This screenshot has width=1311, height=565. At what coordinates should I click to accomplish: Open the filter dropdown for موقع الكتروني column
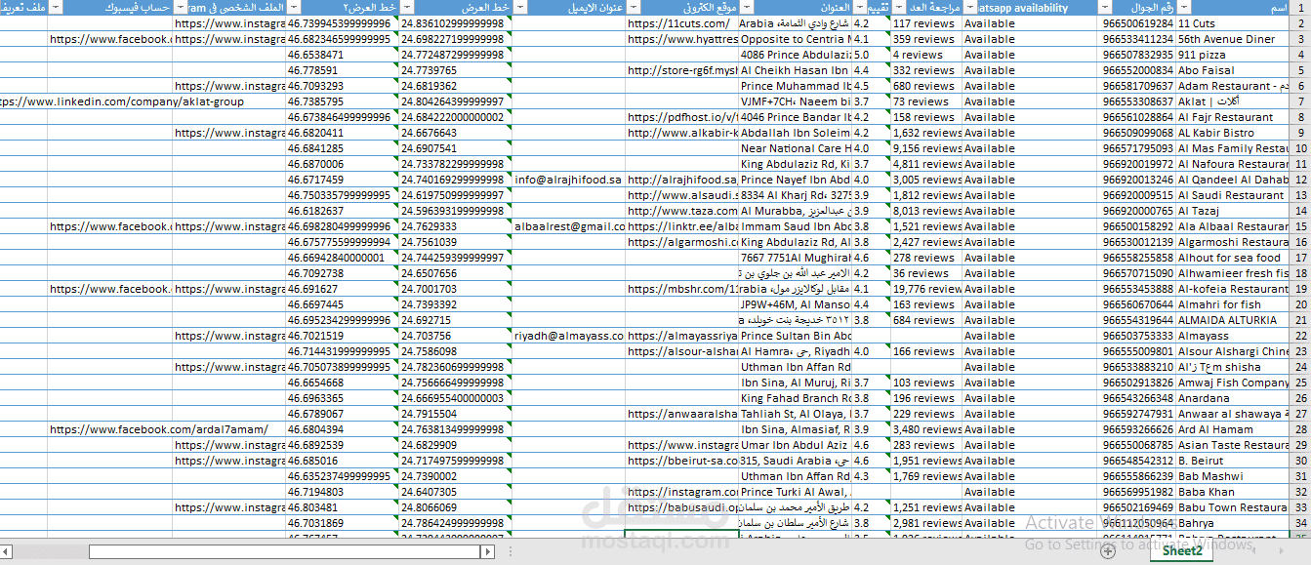tap(634, 7)
